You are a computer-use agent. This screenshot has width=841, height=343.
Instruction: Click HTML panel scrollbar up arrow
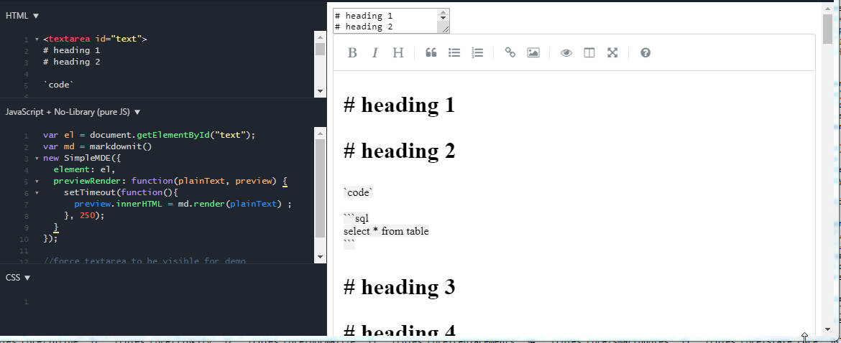pos(320,37)
